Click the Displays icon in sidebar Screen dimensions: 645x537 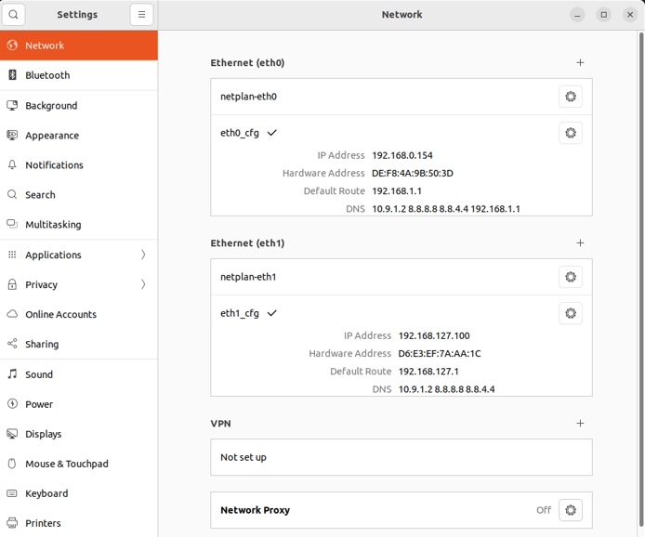point(12,434)
